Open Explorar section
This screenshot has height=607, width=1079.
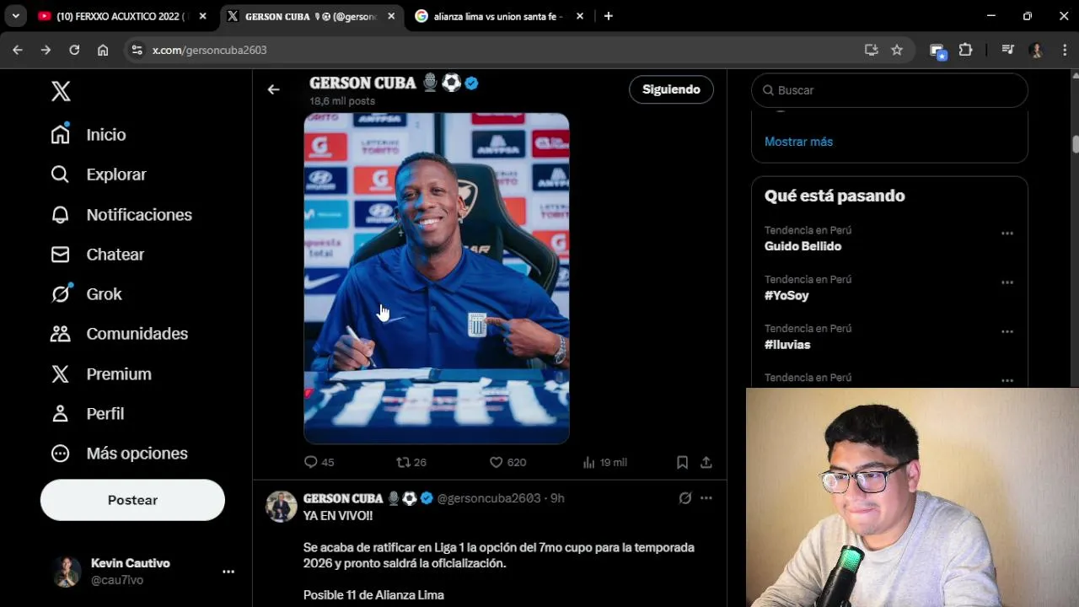(99, 175)
